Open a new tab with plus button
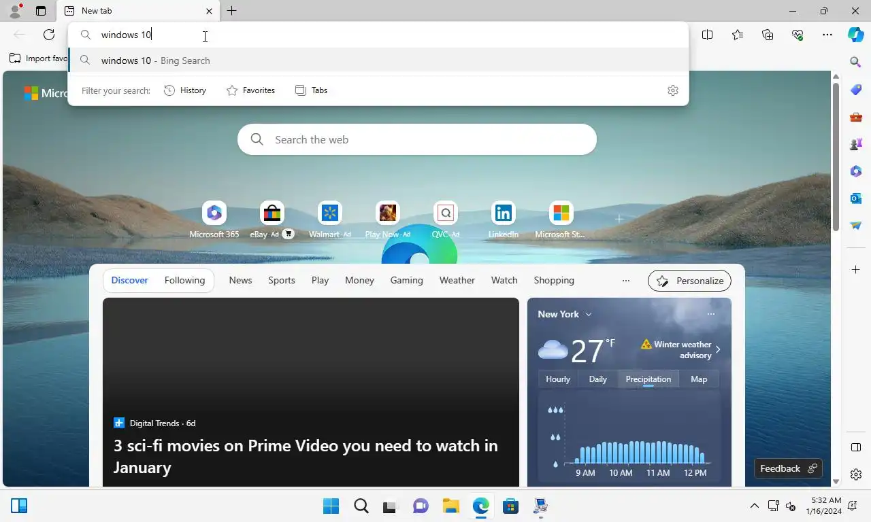 pyautogui.click(x=232, y=11)
